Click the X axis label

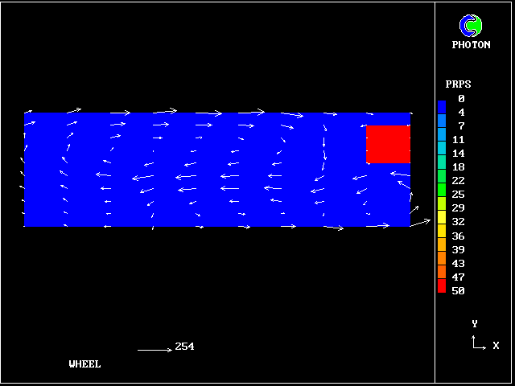click(x=496, y=346)
